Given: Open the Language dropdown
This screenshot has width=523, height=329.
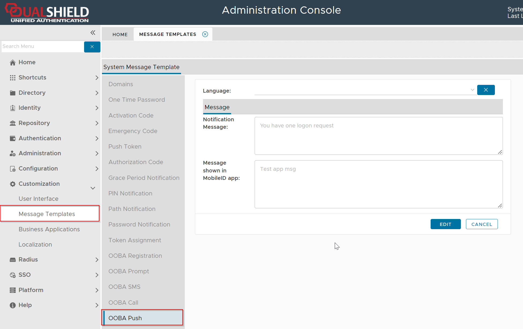Looking at the screenshot, I should click(472, 90).
